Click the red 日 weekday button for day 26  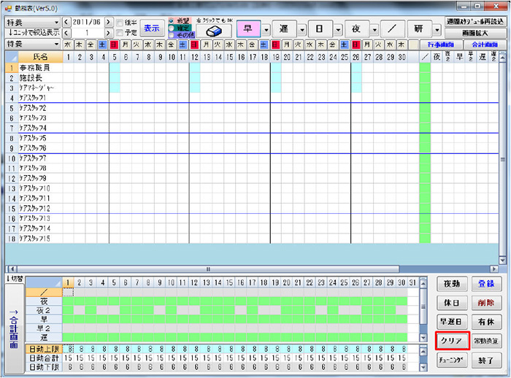click(x=356, y=45)
